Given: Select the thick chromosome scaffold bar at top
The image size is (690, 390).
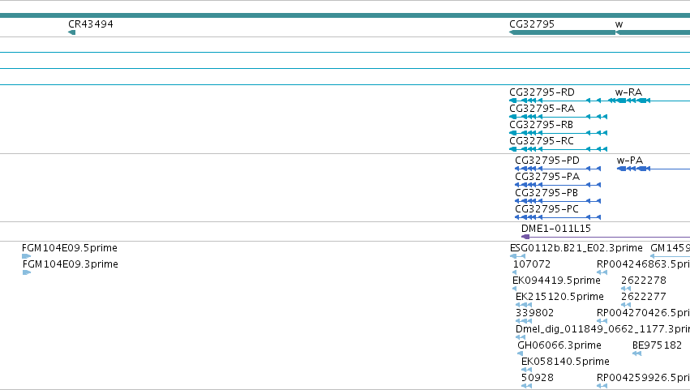Looking at the screenshot, I should pos(345,15).
